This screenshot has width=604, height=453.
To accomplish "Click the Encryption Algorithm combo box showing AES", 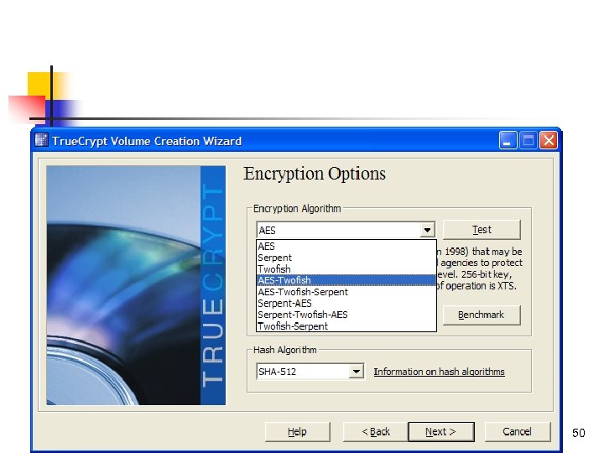I will 346,230.
